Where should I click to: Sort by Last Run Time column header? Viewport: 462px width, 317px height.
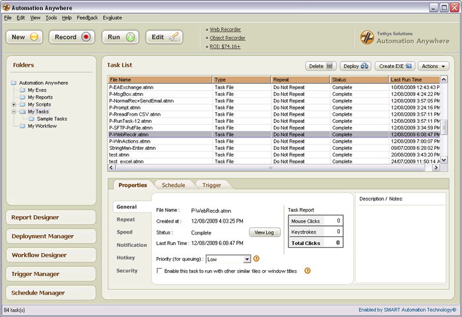click(x=414, y=80)
